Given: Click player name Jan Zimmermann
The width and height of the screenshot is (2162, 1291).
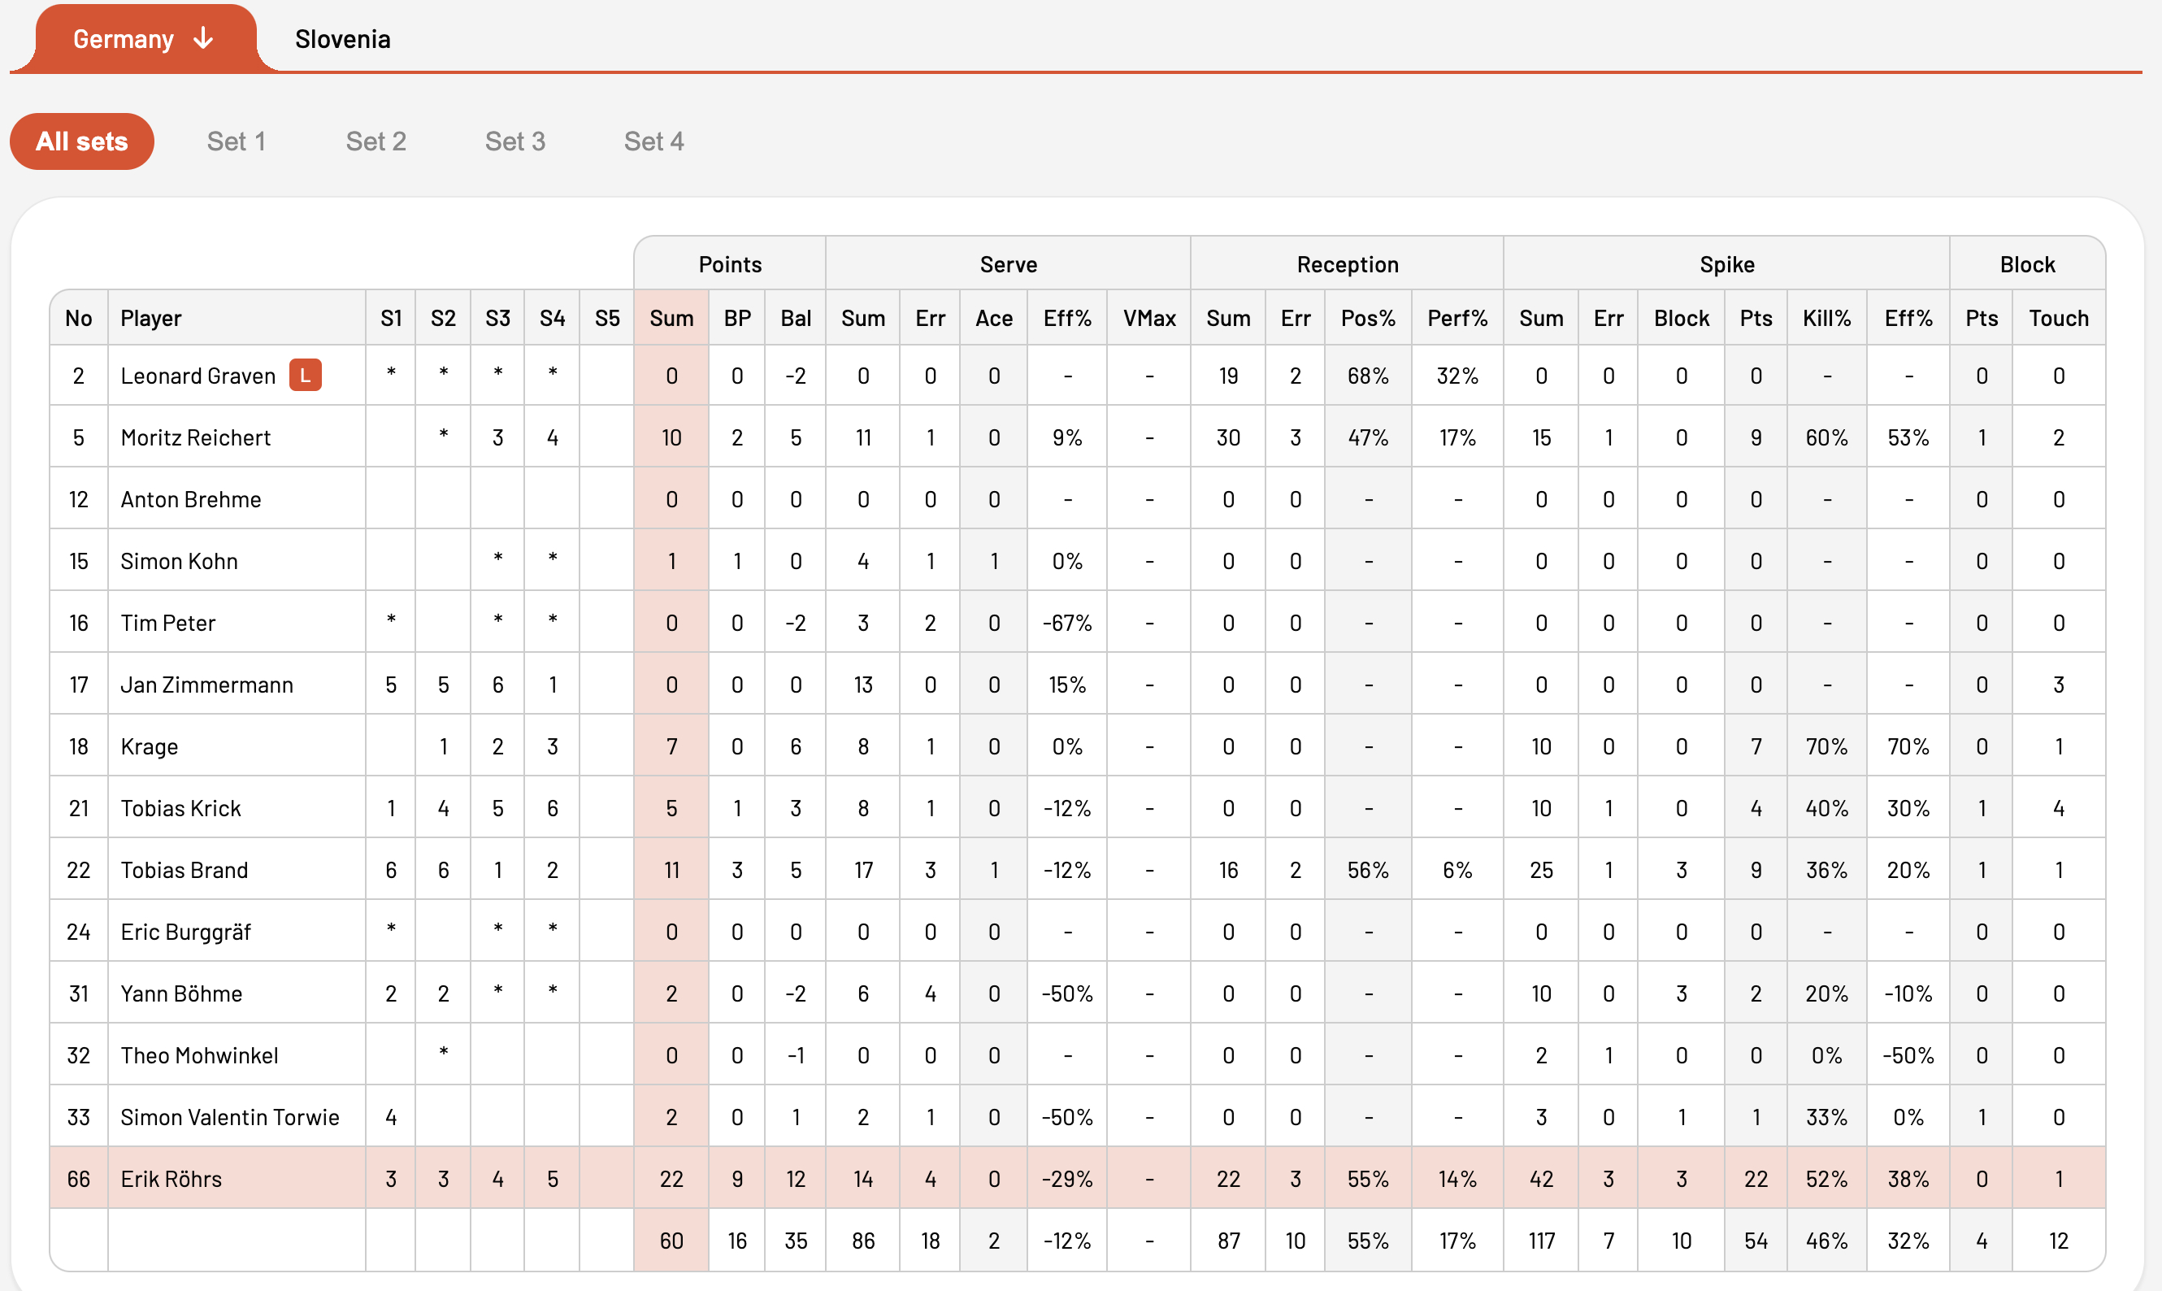Looking at the screenshot, I should [x=207, y=684].
